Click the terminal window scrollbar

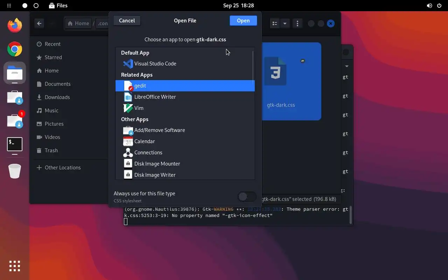(350, 215)
